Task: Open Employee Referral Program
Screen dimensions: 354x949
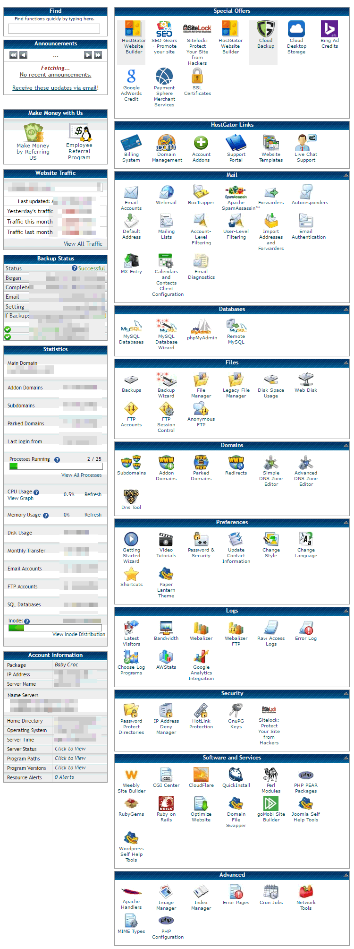Action: tap(79, 142)
